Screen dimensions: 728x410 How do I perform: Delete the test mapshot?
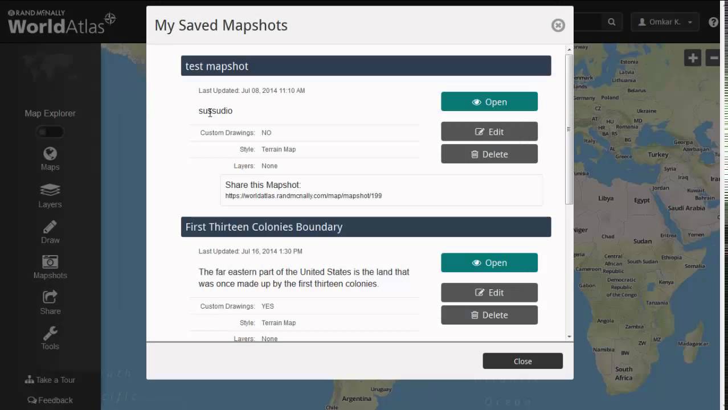click(x=489, y=154)
